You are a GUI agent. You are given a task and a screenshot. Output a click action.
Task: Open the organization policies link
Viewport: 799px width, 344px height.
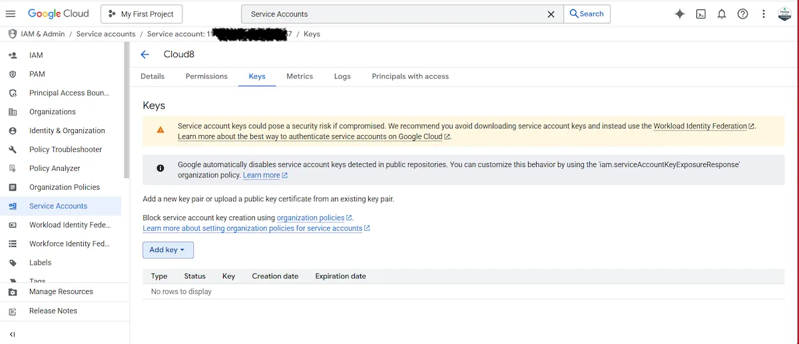(x=314, y=218)
